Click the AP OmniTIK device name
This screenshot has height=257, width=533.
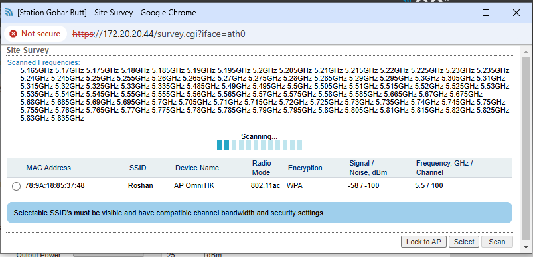tap(194, 186)
